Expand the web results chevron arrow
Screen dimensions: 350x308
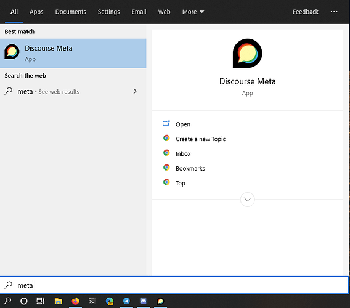(x=135, y=91)
